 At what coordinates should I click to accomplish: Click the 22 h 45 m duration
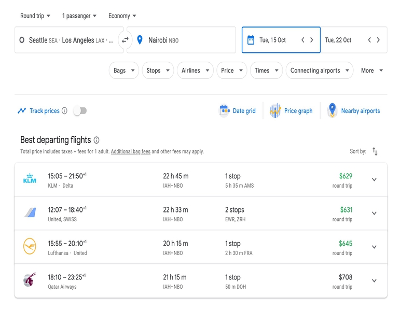coord(176,176)
